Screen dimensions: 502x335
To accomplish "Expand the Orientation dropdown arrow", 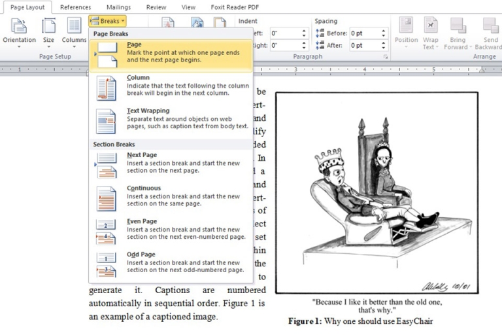I will pos(19,47).
